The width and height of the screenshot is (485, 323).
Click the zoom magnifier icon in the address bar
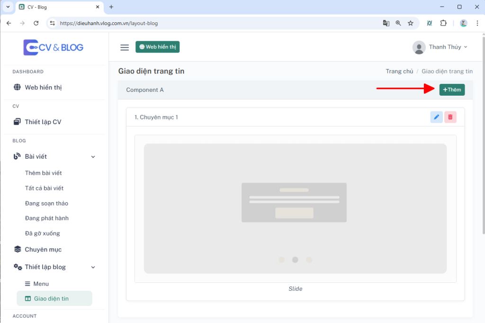(x=398, y=23)
